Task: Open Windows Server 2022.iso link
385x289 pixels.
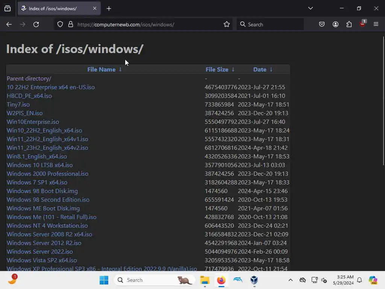Action: 40,252
